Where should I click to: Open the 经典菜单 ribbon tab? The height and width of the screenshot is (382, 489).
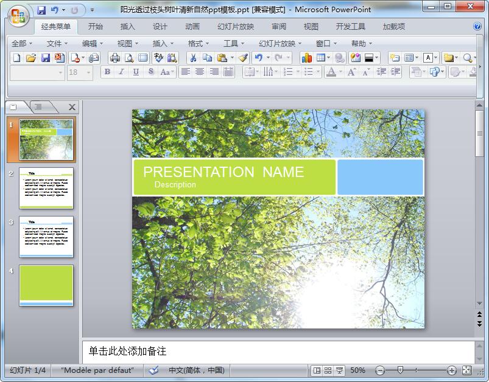pos(56,27)
